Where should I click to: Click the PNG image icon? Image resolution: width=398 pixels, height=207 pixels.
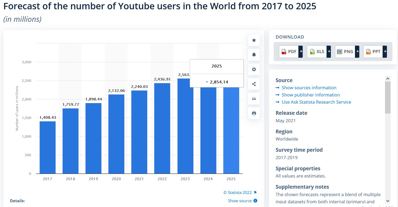339,52
